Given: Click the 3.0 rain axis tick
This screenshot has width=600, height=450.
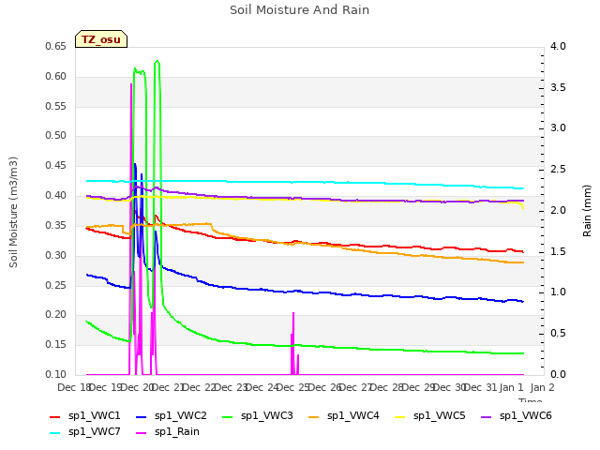Looking at the screenshot, I should (558, 127).
